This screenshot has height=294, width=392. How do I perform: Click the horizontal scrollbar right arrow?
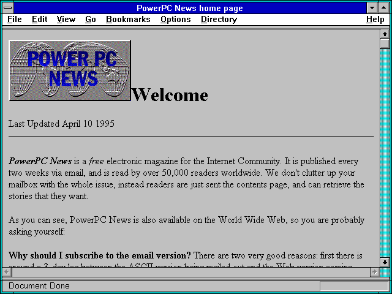[374, 272]
